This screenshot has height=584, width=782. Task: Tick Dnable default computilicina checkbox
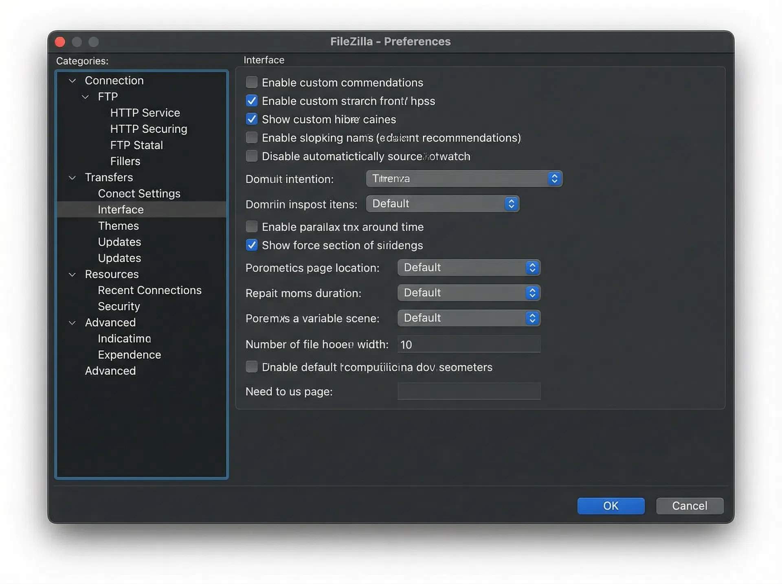[252, 367]
